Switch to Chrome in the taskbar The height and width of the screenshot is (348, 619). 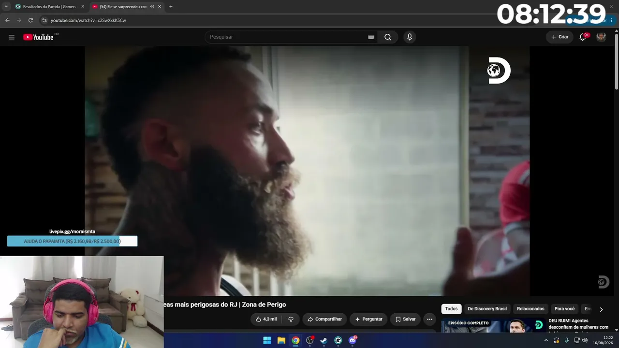[295, 340]
